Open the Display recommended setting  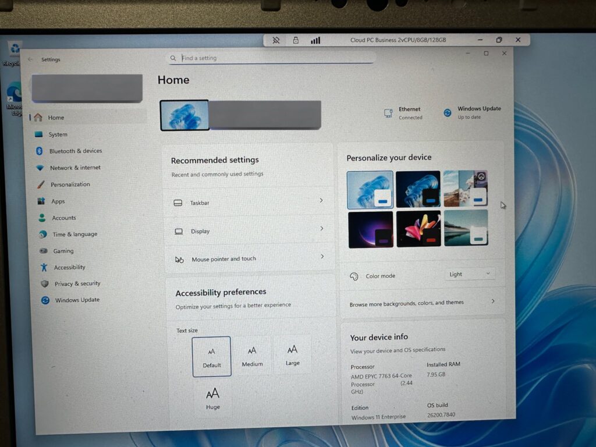(x=249, y=230)
